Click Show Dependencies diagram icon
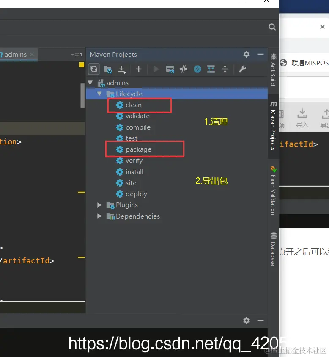Image resolution: width=329 pixels, height=357 pixels. (211, 69)
